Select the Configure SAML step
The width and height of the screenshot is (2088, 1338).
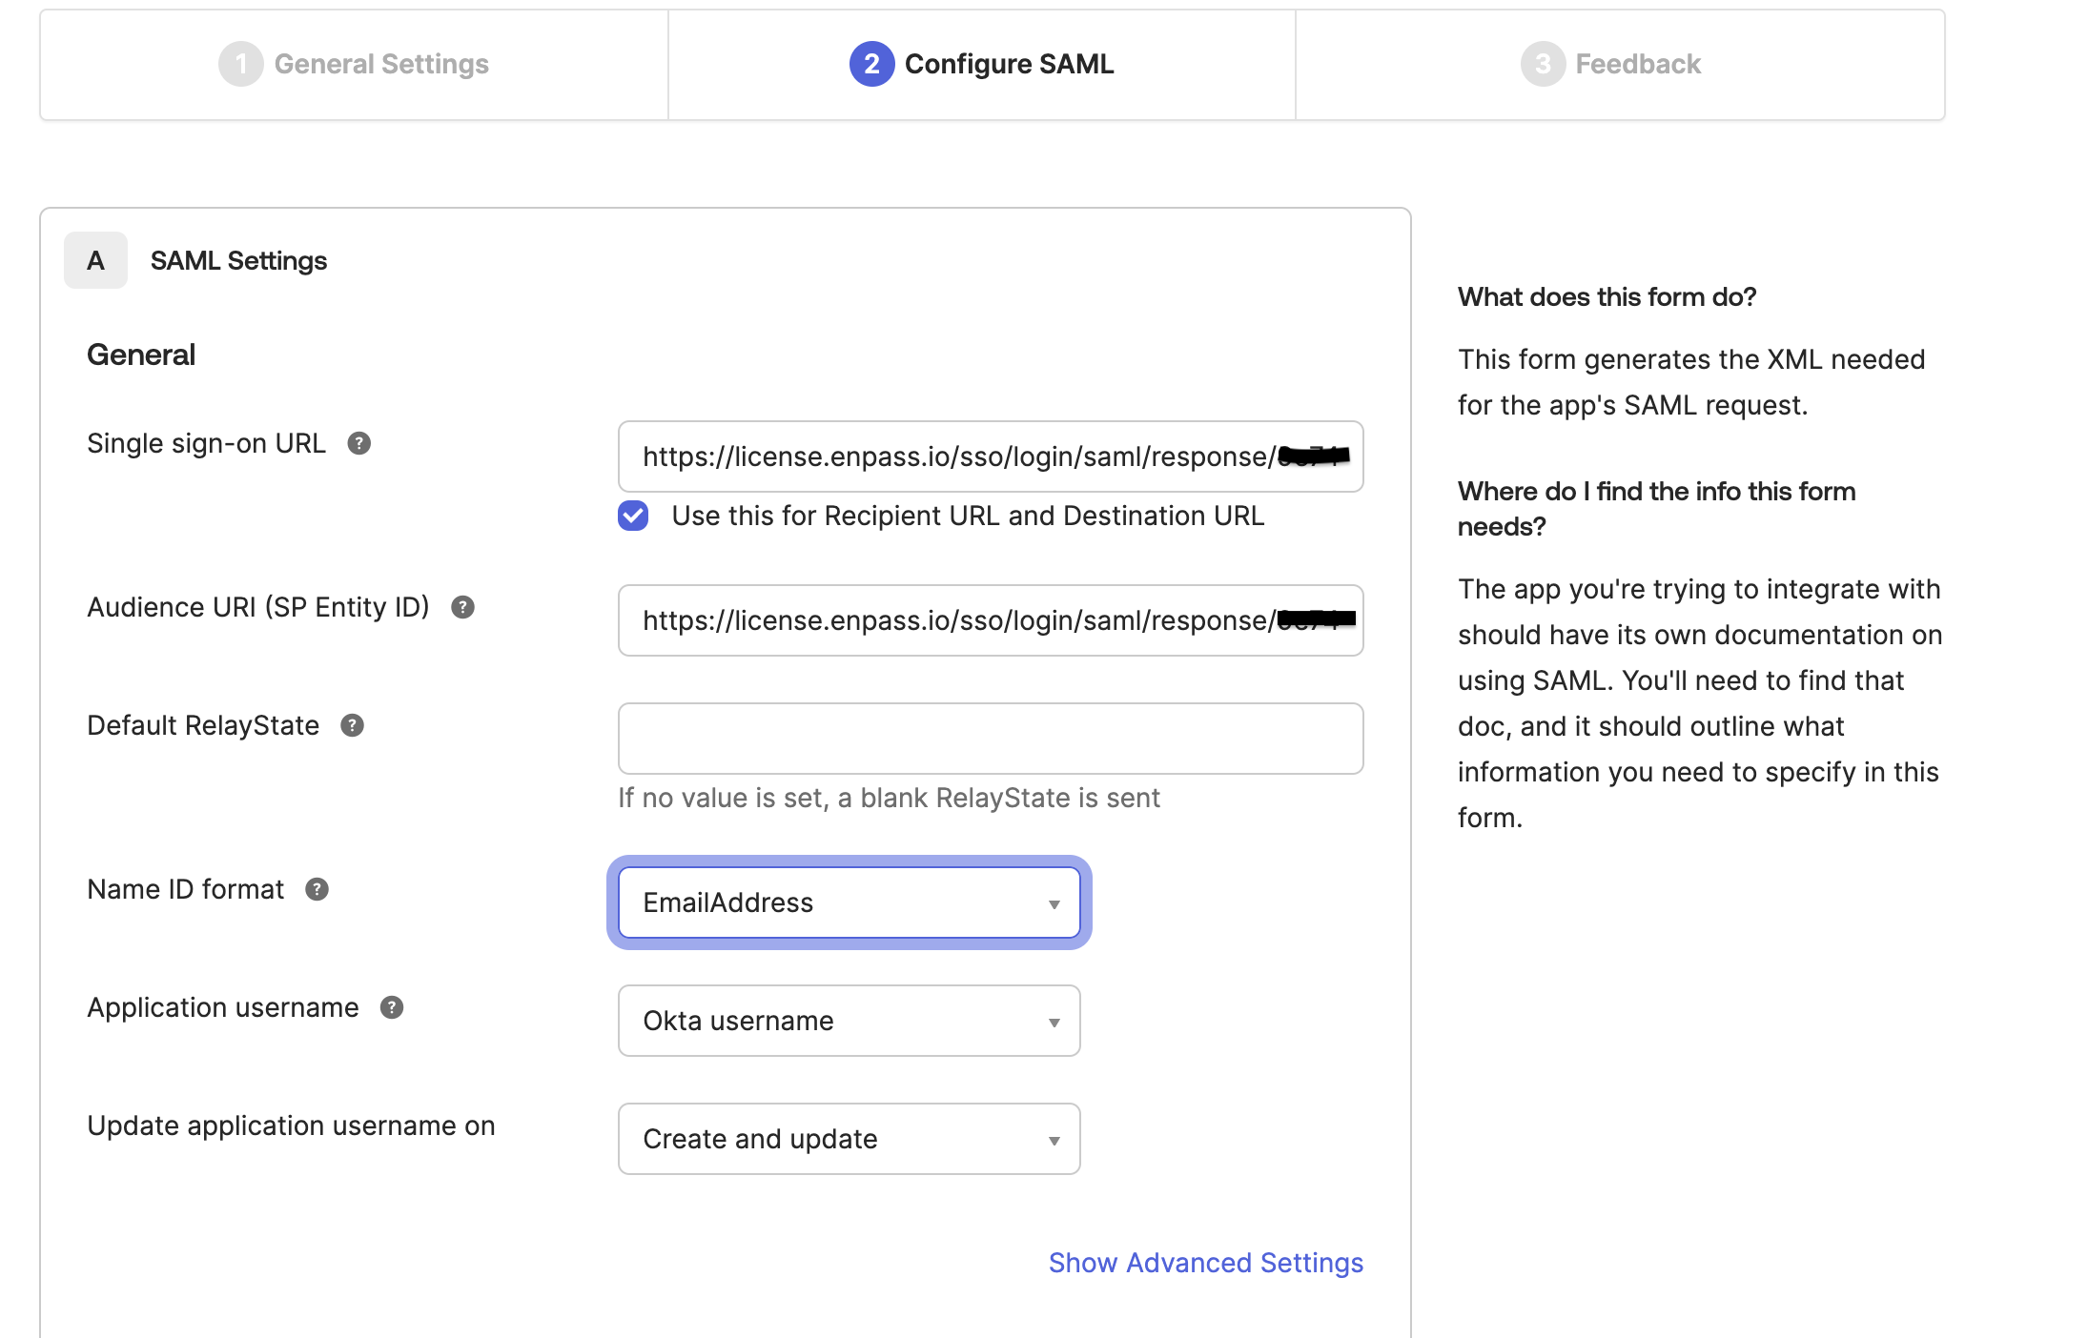tap(1009, 64)
